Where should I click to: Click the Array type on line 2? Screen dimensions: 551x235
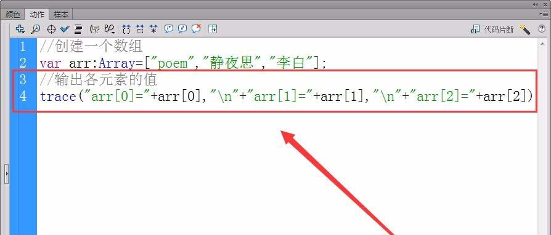click(x=116, y=63)
